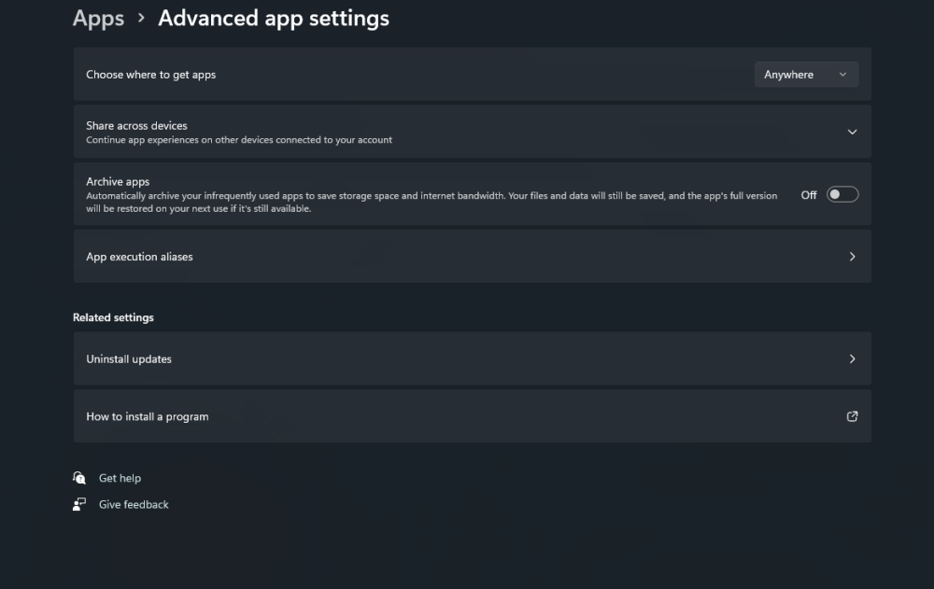This screenshot has height=589, width=934.
Task: Go back to Apps via breadcrumb
Action: pos(98,19)
